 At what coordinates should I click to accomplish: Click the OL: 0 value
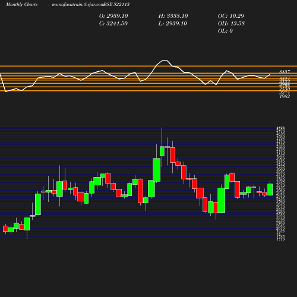[x=225, y=31]
